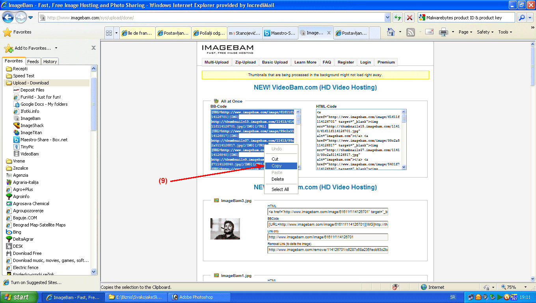536x303 pixels.
Task: Expand the Recepti favorites folder
Action: pyautogui.click(x=17, y=69)
